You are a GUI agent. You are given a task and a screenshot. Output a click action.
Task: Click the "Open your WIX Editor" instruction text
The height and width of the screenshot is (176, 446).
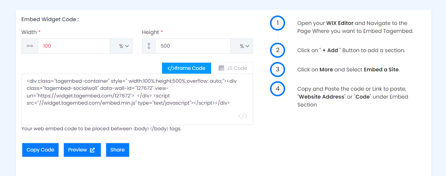[355, 27]
